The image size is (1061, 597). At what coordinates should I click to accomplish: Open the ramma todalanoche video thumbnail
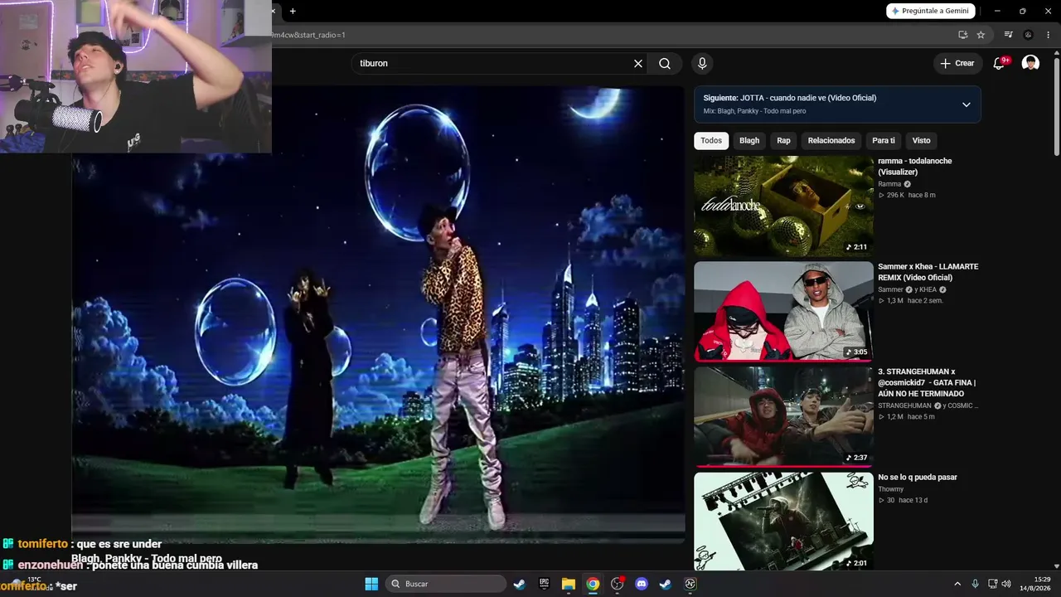[783, 206]
